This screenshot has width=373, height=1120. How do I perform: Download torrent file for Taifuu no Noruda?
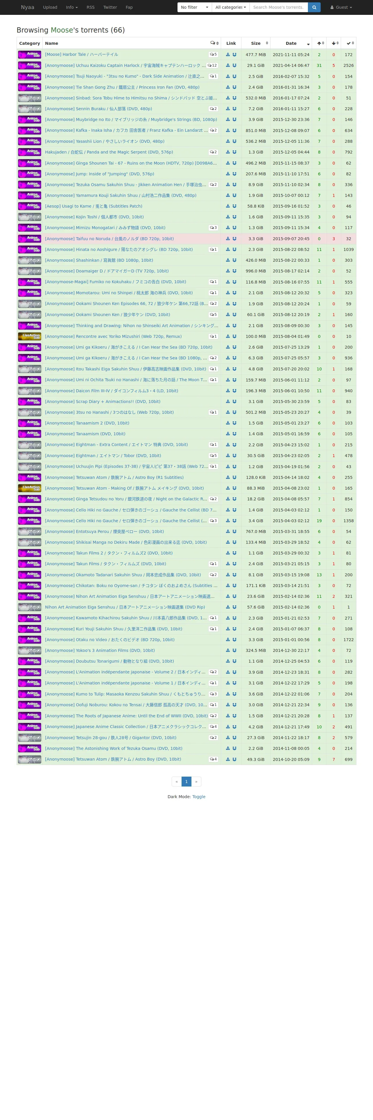pyautogui.click(x=227, y=239)
